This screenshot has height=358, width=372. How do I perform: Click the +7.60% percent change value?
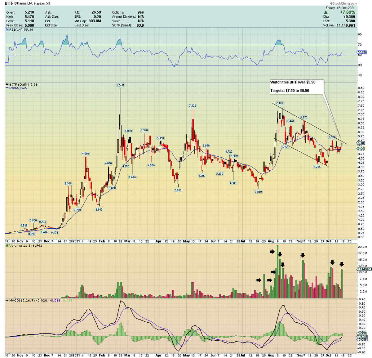(x=348, y=12)
